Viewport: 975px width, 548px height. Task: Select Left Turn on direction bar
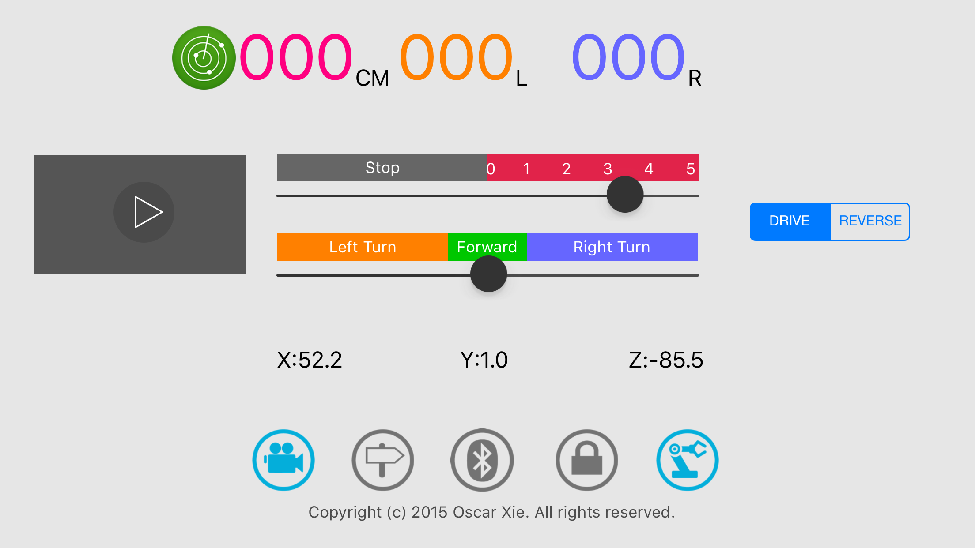pyautogui.click(x=362, y=248)
